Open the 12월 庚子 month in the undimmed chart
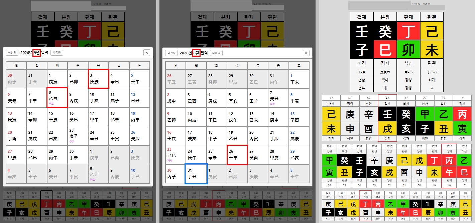 pyautogui.click(x=328, y=206)
